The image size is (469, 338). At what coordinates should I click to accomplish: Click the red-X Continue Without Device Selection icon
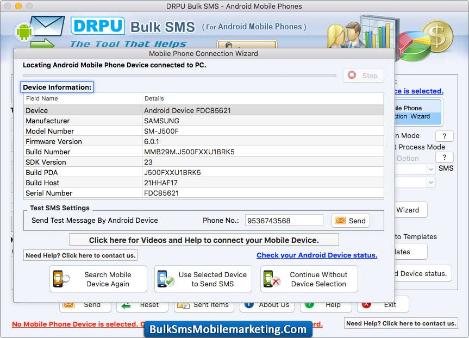pyautogui.click(x=272, y=279)
